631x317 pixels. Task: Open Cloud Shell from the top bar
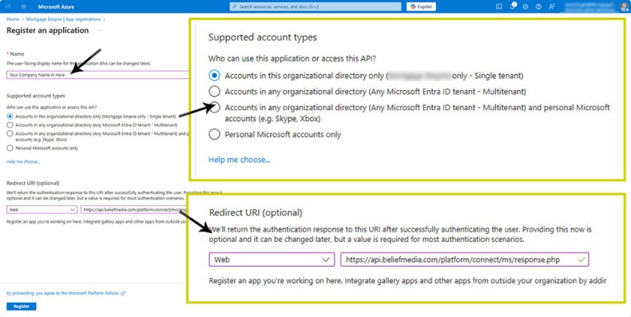[499, 7]
